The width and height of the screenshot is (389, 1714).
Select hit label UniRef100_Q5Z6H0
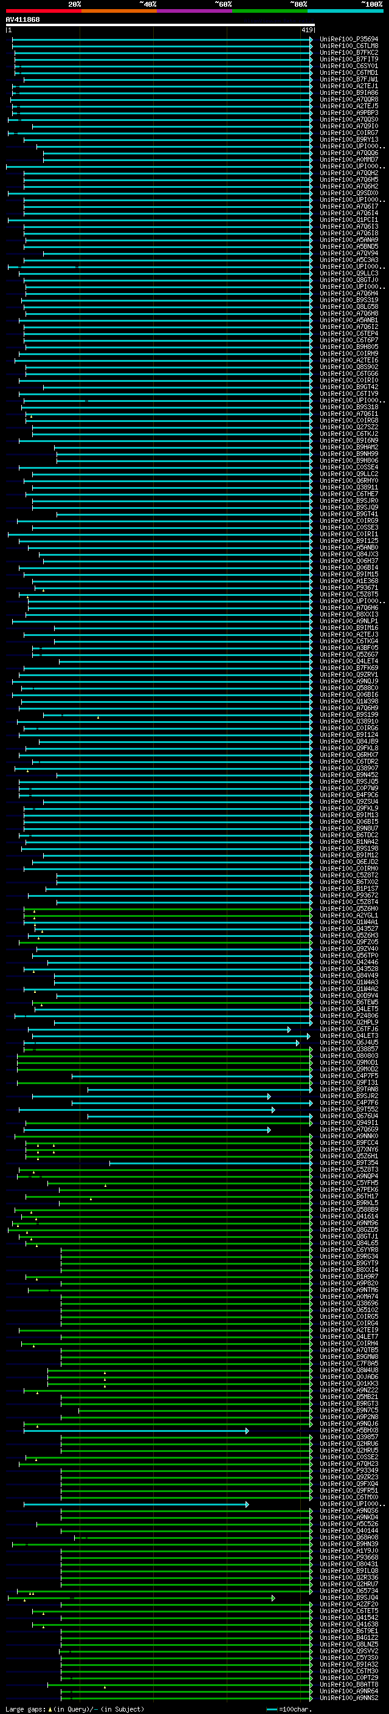[x=348, y=908]
